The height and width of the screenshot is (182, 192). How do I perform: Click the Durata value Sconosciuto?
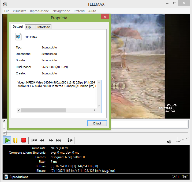[x=49, y=60]
